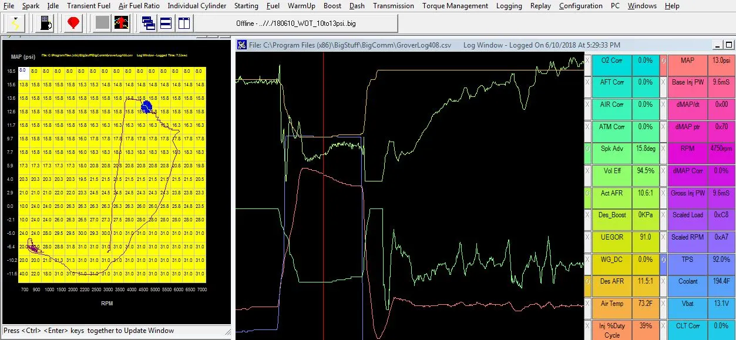Viewport: 736px width, 340px height.
Task: Open the Boost menu
Action: tap(332, 6)
